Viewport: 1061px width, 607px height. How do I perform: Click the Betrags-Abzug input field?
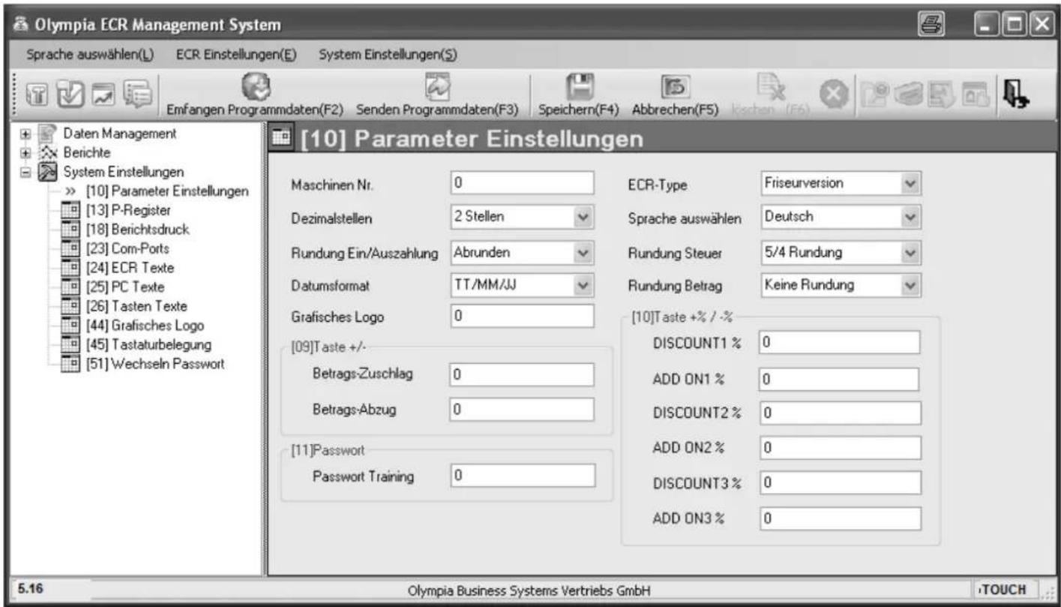[522, 410]
